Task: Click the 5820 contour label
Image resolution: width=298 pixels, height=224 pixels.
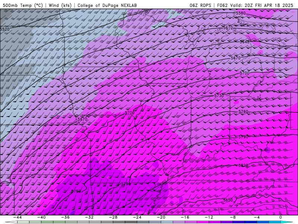Action: click(243, 165)
